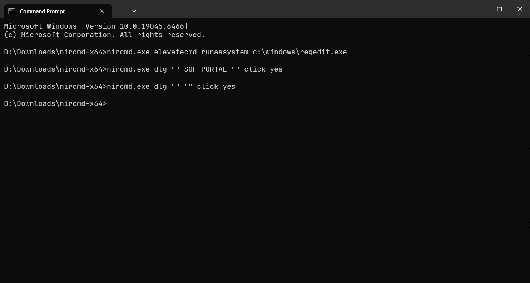Click the word runassystem in the first command

(x=224, y=52)
